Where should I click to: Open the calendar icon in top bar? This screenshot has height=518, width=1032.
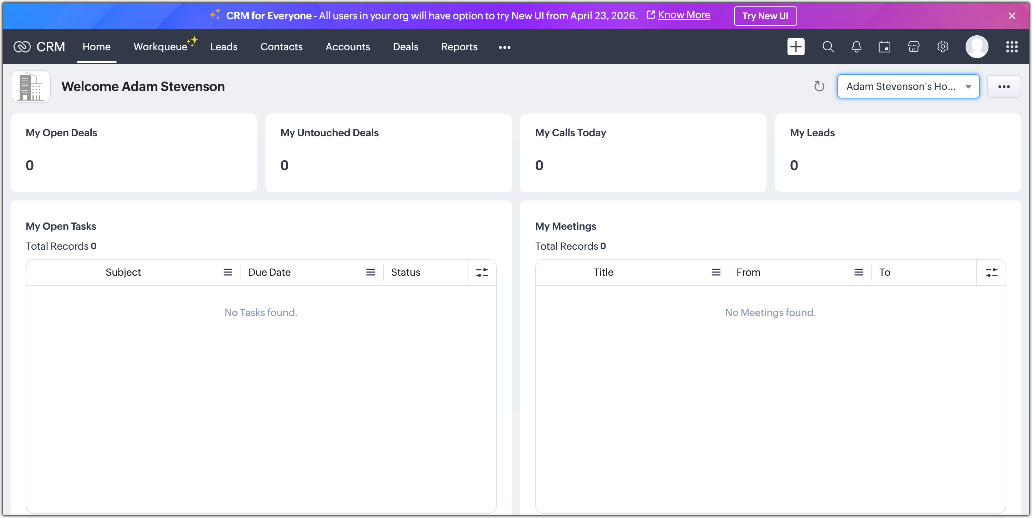tap(884, 47)
